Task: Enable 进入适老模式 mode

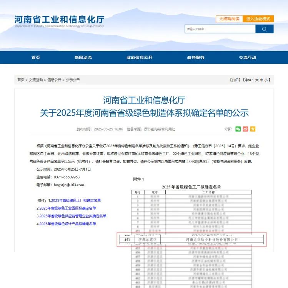Action: click(258, 19)
